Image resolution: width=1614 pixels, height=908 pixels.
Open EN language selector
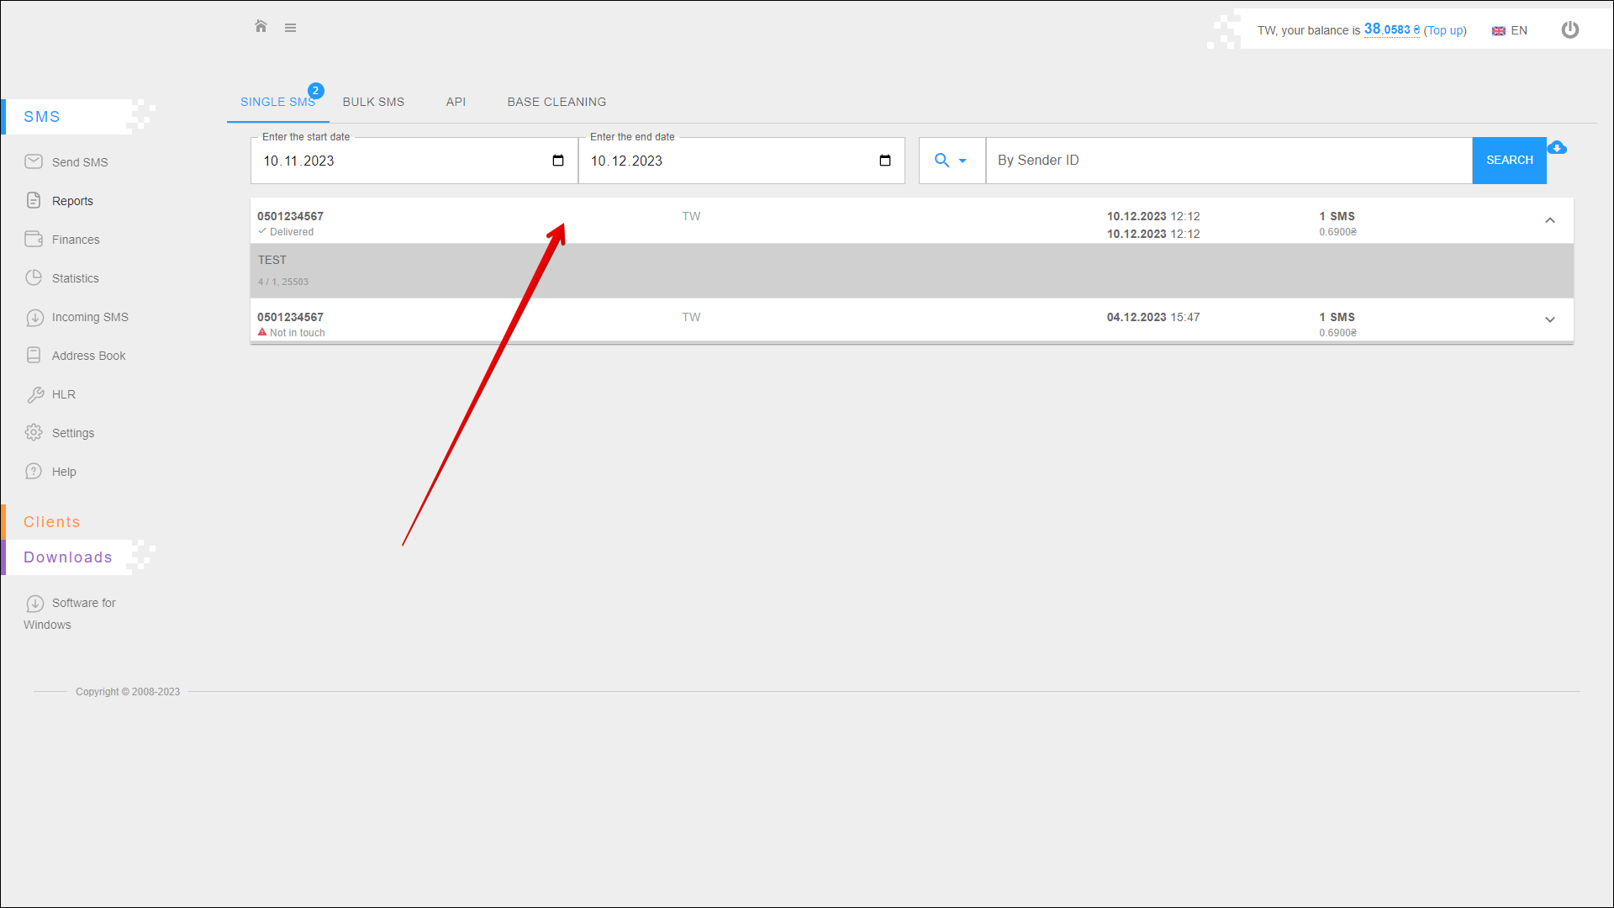1510,30
